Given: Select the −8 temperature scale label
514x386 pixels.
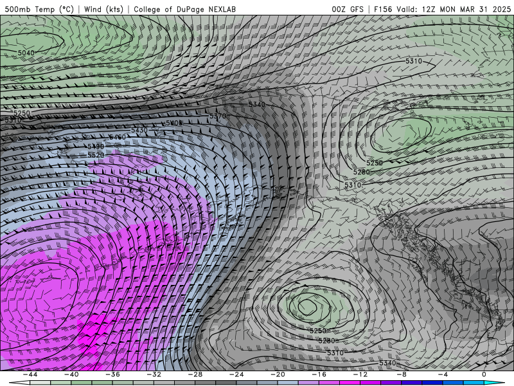Looking at the screenshot, I should (x=402, y=374).
